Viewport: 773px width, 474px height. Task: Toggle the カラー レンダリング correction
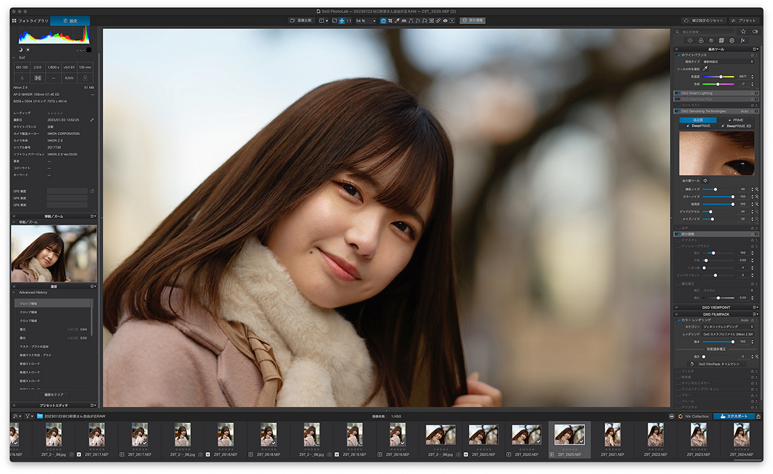pyautogui.click(x=678, y=319)
